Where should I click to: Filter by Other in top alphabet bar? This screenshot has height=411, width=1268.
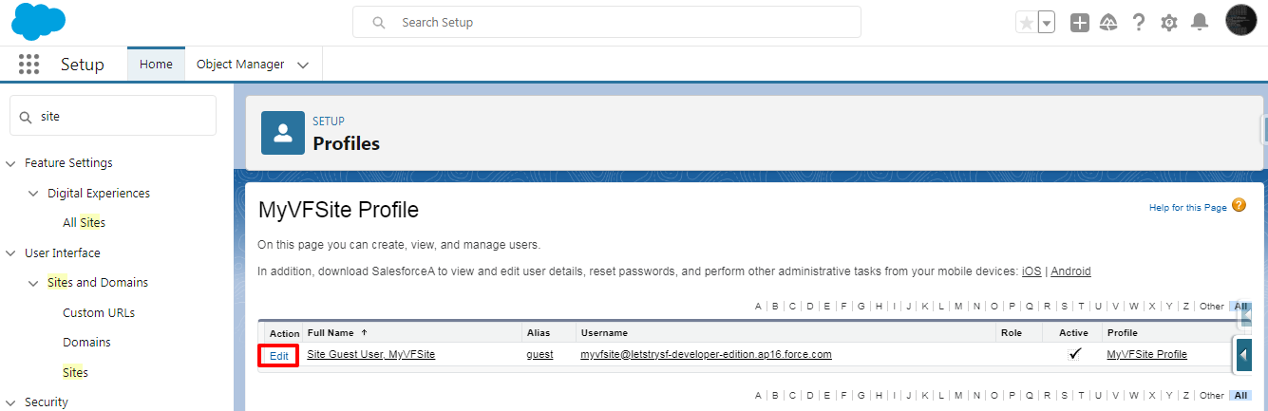tap(1211, 307)
